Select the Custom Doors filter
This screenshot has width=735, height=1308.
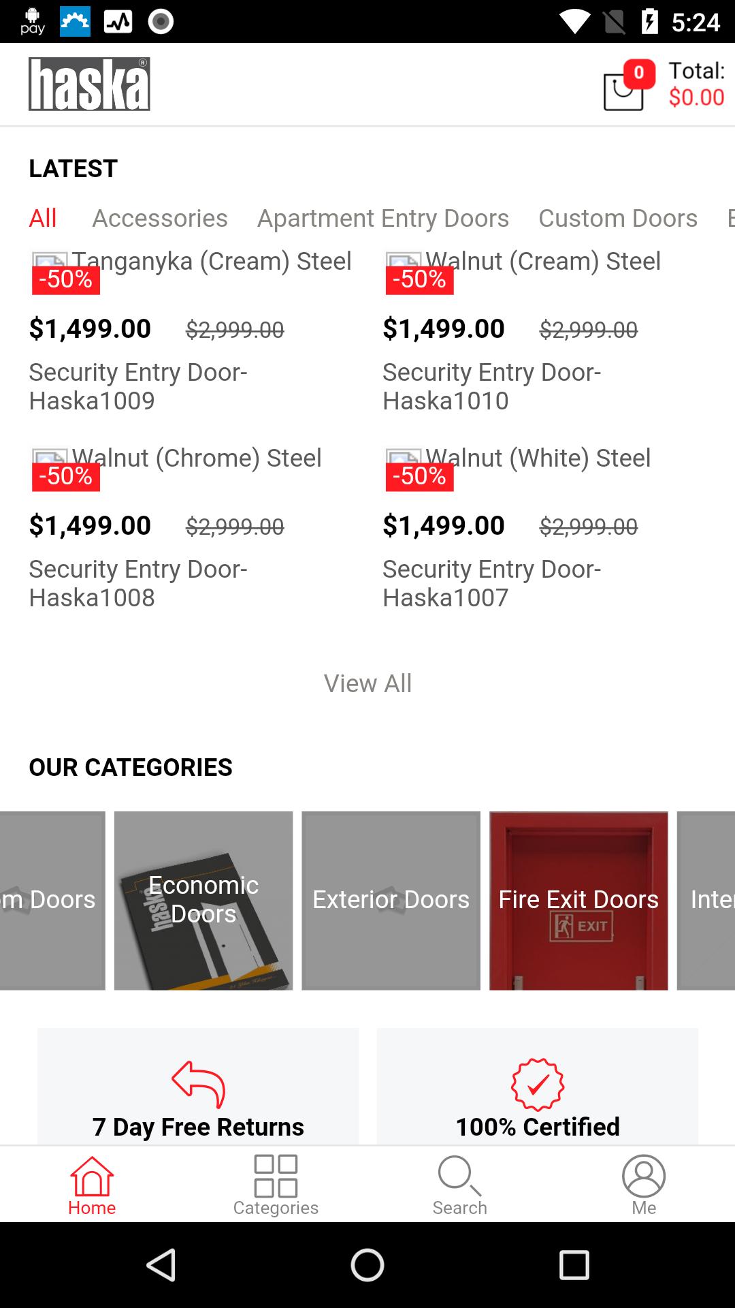click(617, 218)
